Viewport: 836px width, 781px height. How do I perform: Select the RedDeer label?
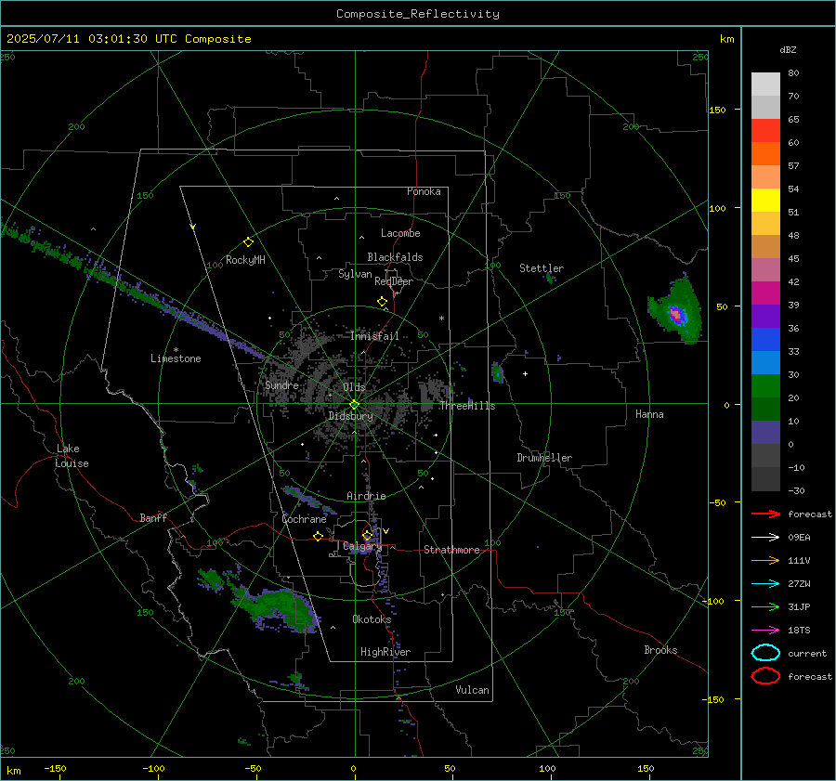pyautogui.click(x=394, y=281)
